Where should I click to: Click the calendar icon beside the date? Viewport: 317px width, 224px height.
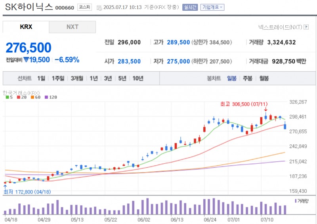point(99,8)
